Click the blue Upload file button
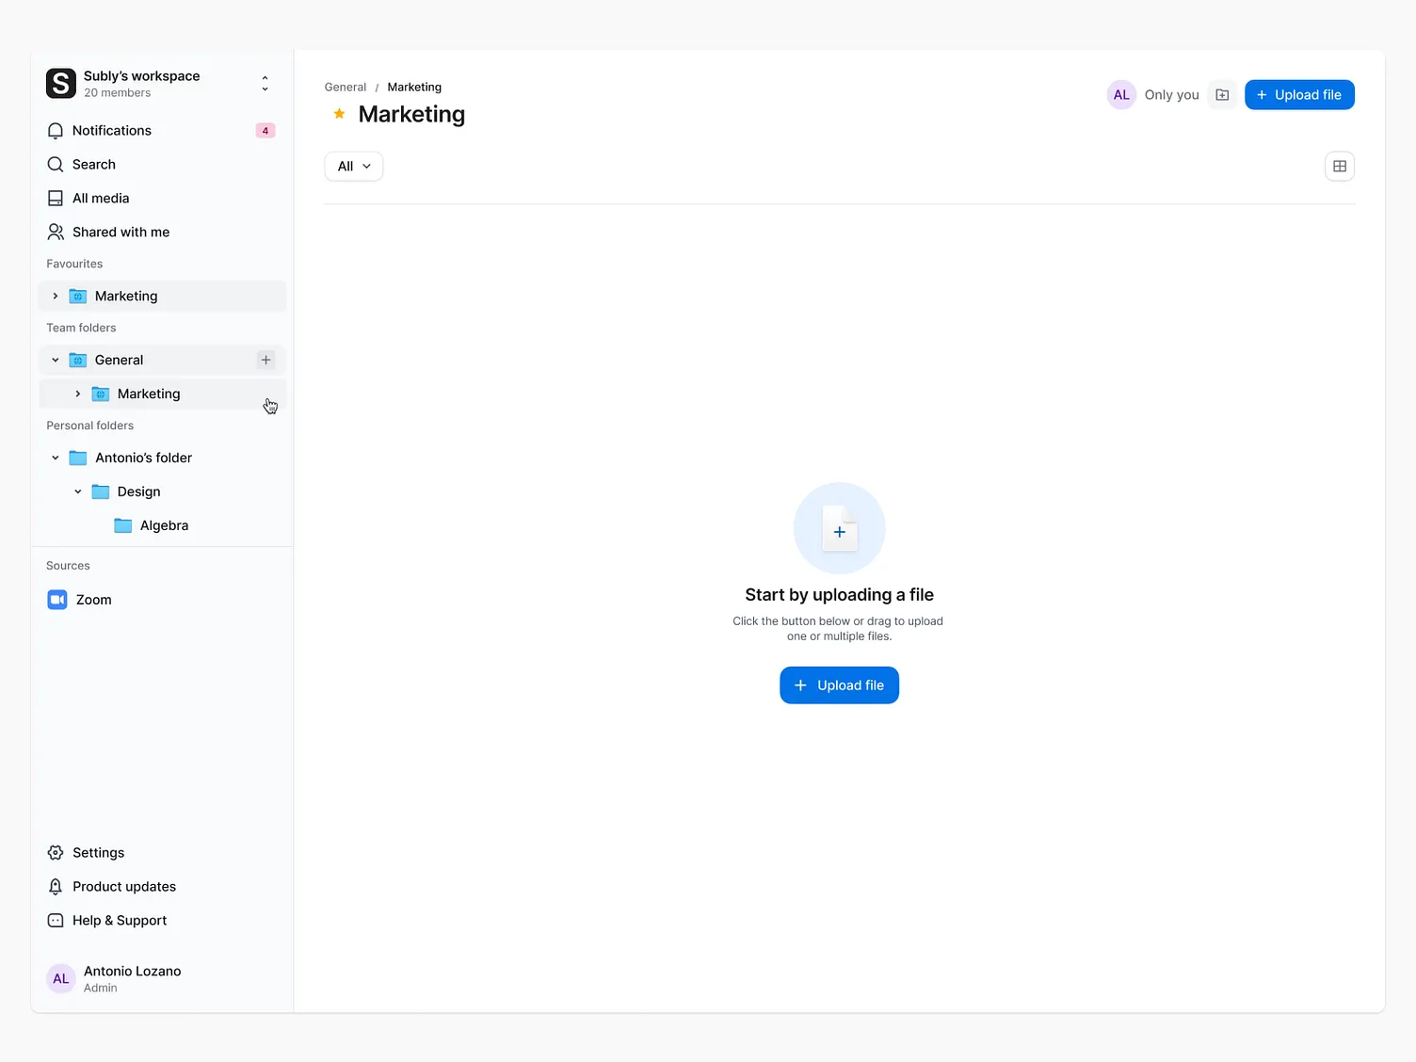Viewport: 1416px width, 1062px height. (x=1299, y=94)
